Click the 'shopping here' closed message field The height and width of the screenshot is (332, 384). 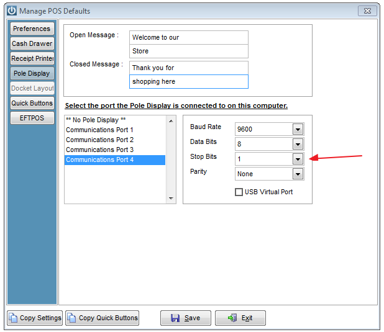188,81
